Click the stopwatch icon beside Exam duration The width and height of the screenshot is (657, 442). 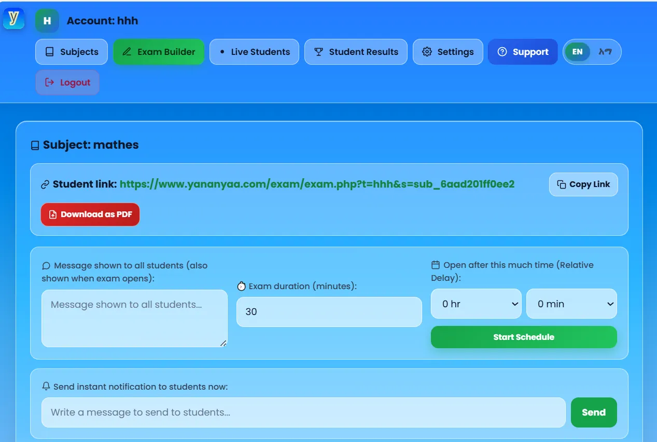(242, 287)
